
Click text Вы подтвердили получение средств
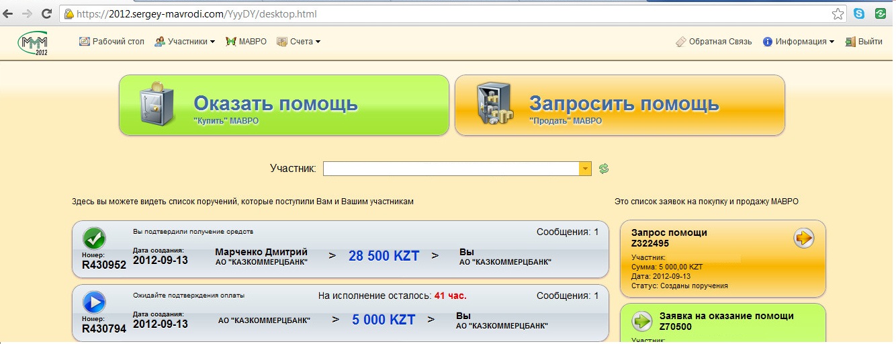193,232
